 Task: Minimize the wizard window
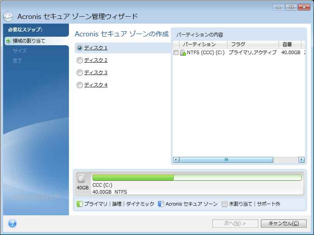278,7
